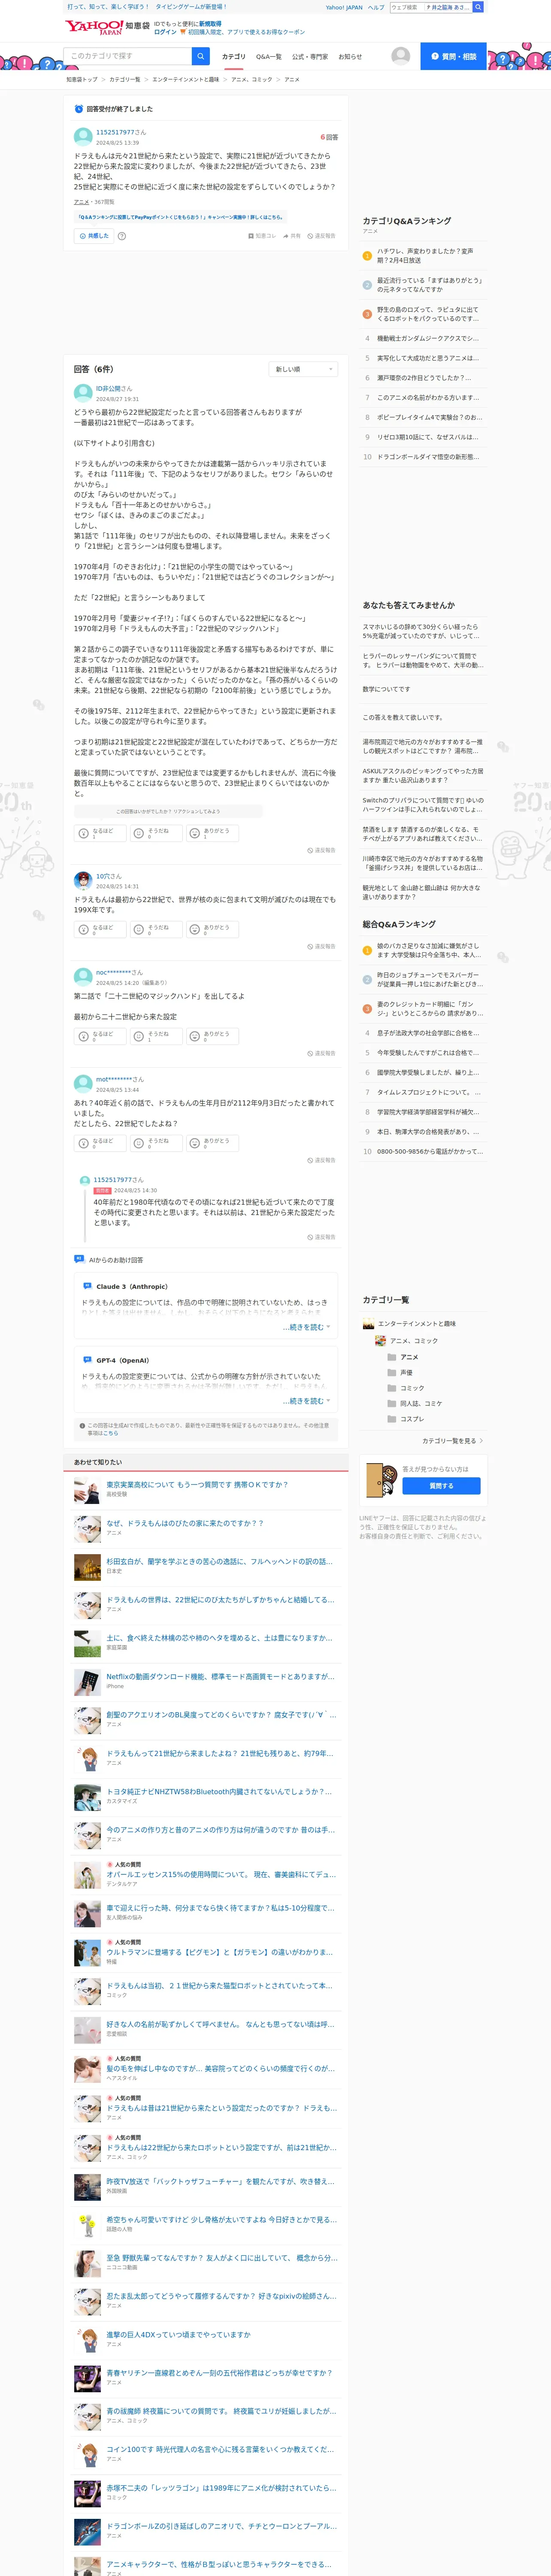Toggle ありがとう reaction on 10穴's answer
551x2576 pixels.
(212, 929)
